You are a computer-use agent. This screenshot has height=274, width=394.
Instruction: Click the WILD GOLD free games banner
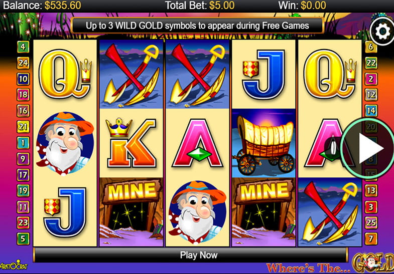coord(197,26)
